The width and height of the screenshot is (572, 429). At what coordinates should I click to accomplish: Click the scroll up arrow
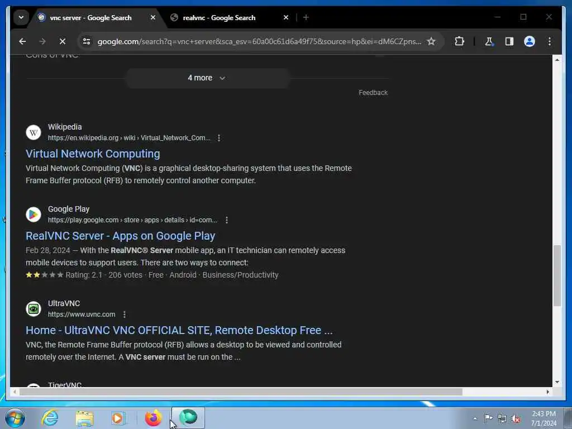(x=557, y=60)
